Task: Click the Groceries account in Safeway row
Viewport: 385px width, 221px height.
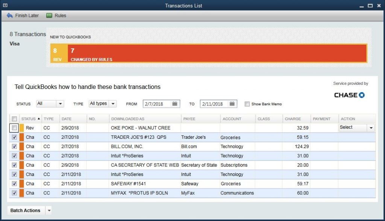Action: click(x=231, y=184)
